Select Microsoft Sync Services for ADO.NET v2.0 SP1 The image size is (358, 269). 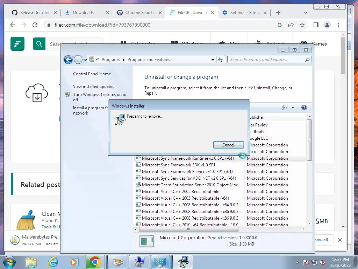pos(189,178)
